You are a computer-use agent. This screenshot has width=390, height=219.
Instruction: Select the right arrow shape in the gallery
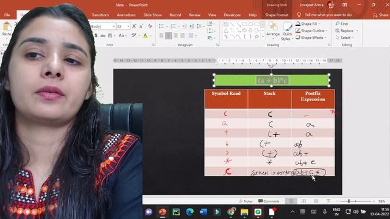(x=244, y=30)
